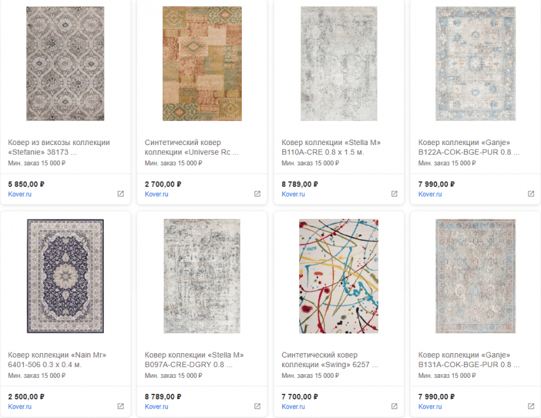View the Stella M B110A-CRE rug photo
This screenshot has width=541, height=418.
tap(339, 64)
